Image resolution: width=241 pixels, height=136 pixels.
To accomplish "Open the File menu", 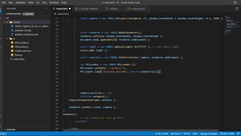I will (x=4, y=3).
